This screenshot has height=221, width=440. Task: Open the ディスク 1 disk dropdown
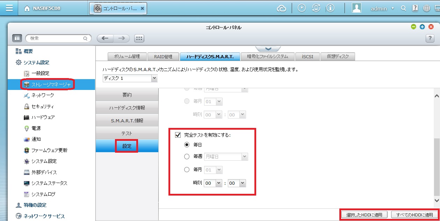click(x=130, y=78)
